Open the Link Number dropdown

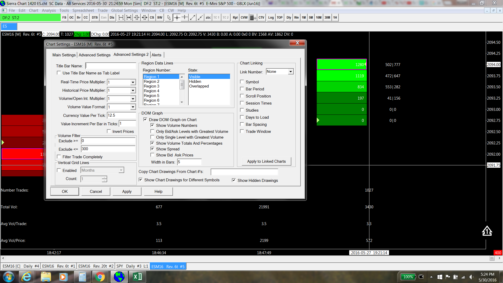click(x=291, y=72)
